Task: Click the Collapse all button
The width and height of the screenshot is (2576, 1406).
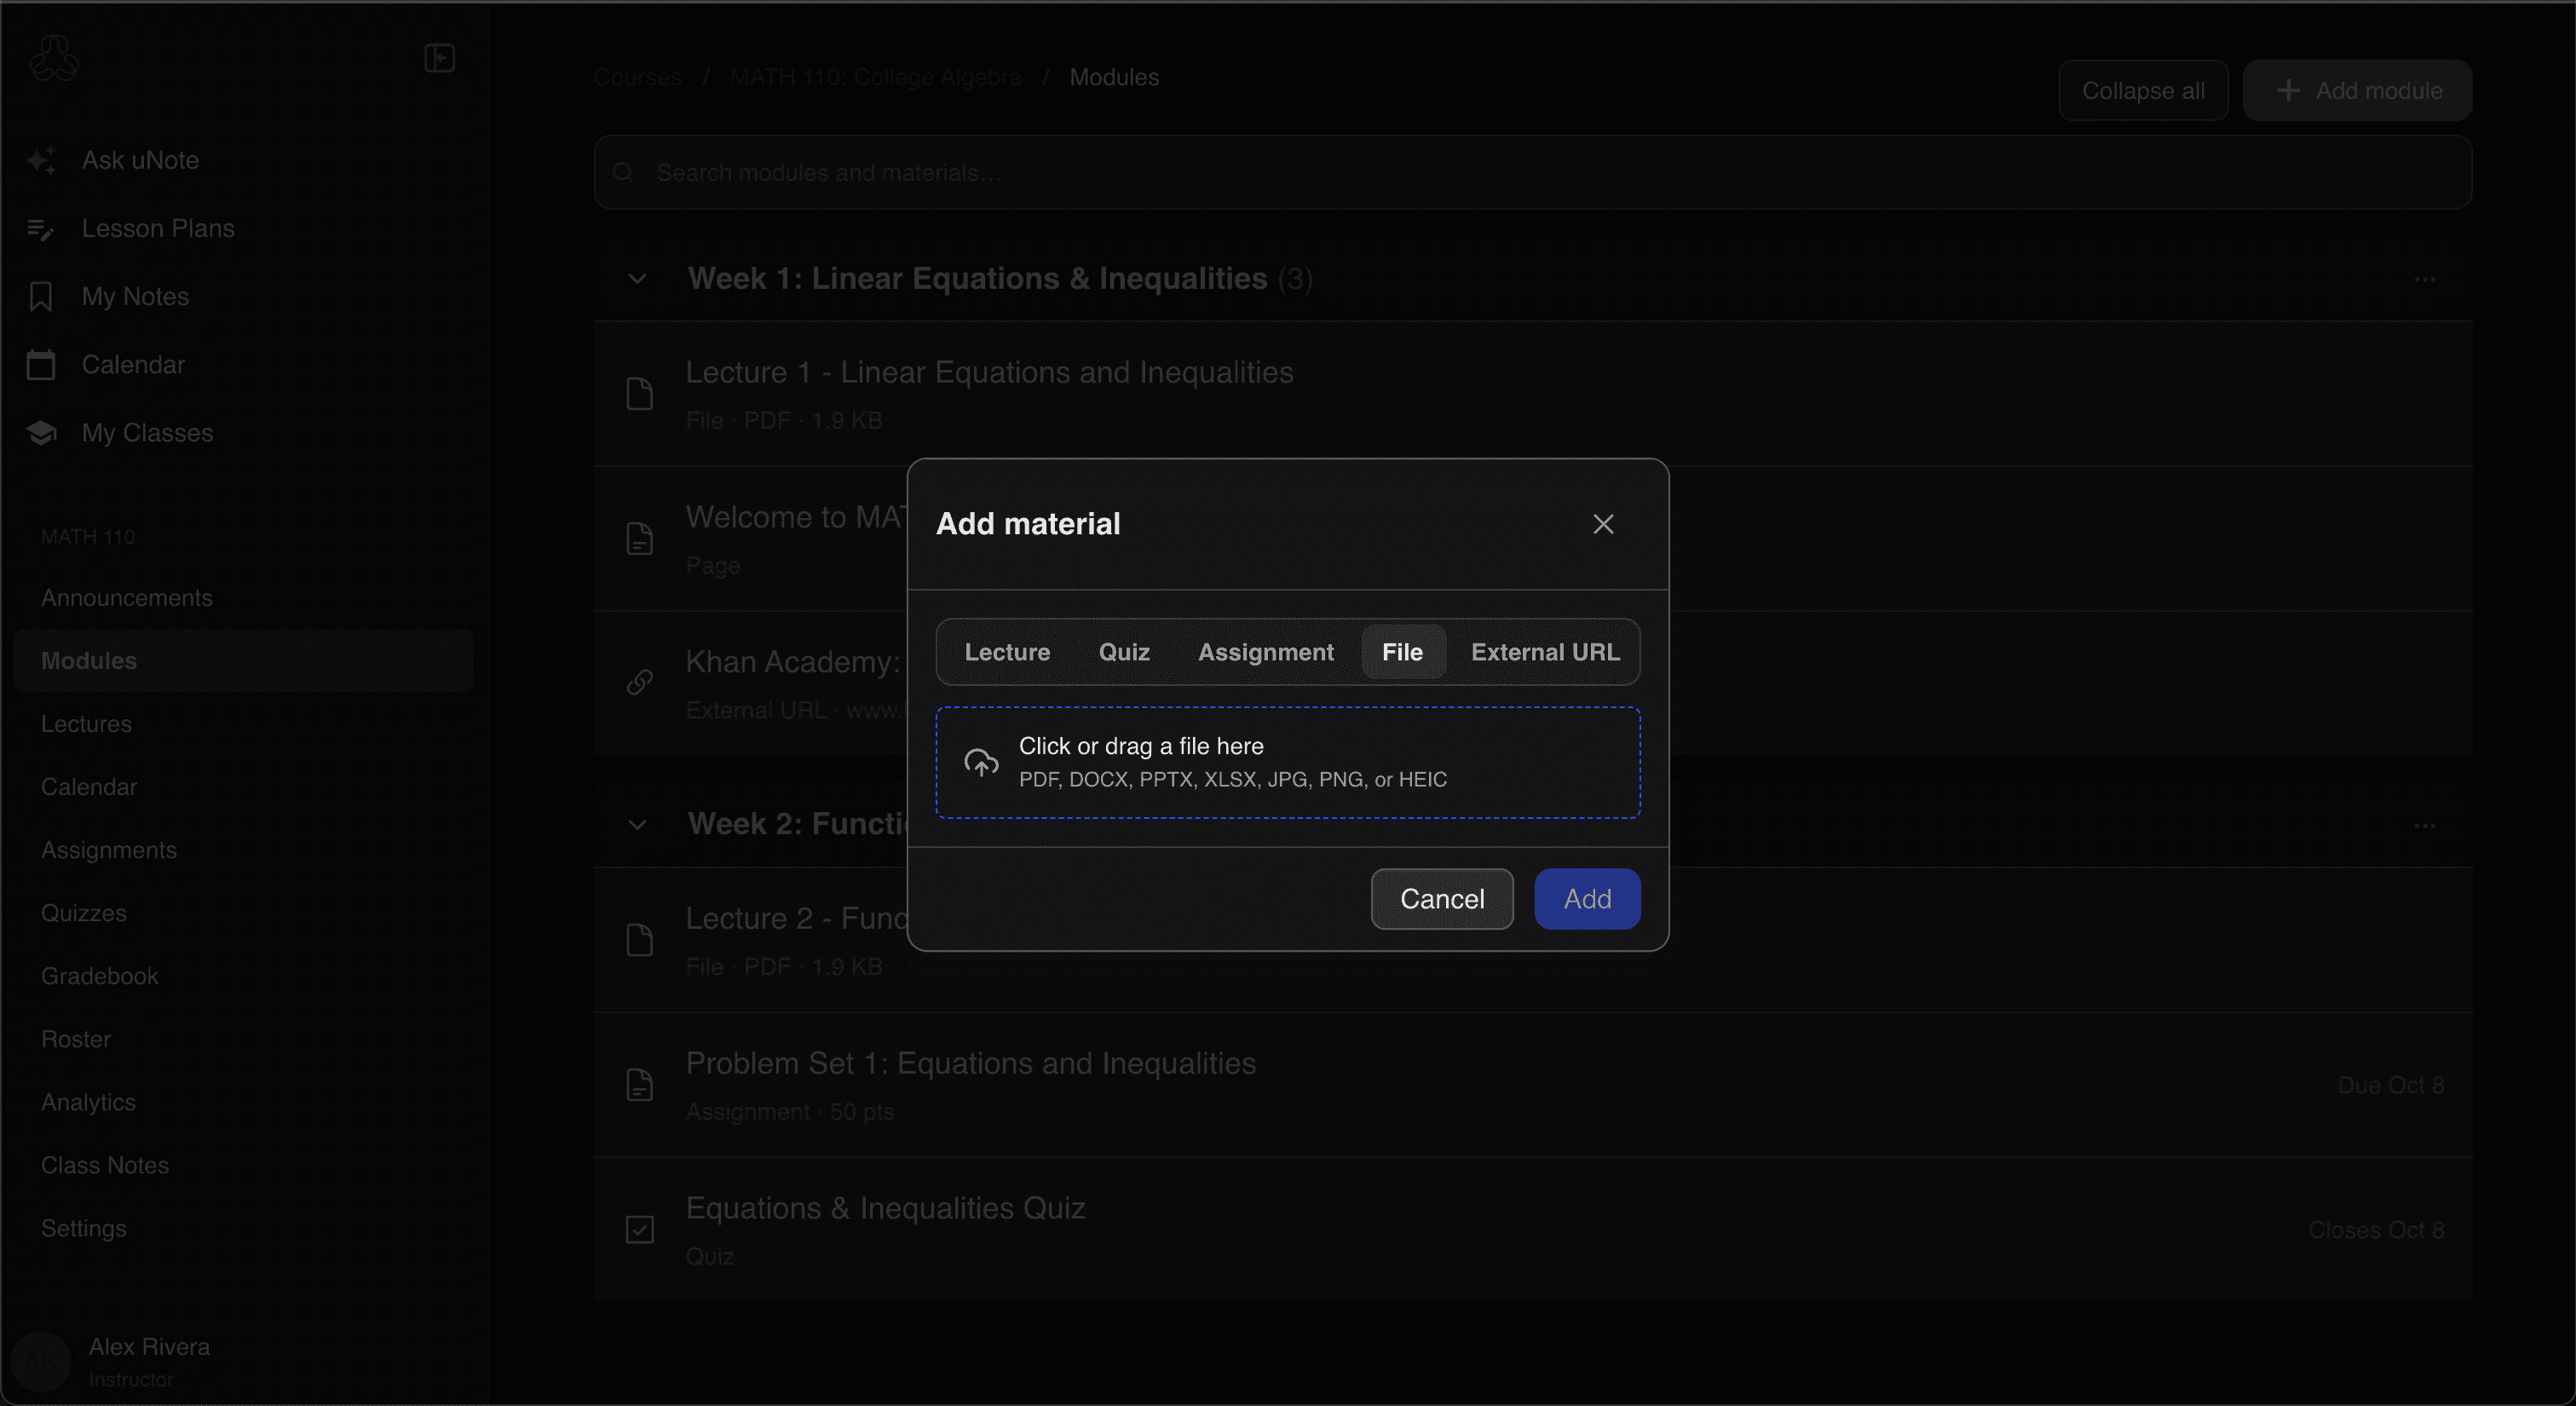Action: 2143,91
